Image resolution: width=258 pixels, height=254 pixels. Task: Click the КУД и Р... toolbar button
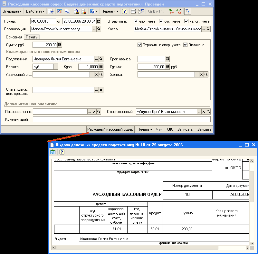(x=156, y=11)
